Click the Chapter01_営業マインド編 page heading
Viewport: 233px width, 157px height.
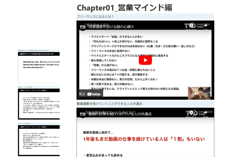coord(124,8)
